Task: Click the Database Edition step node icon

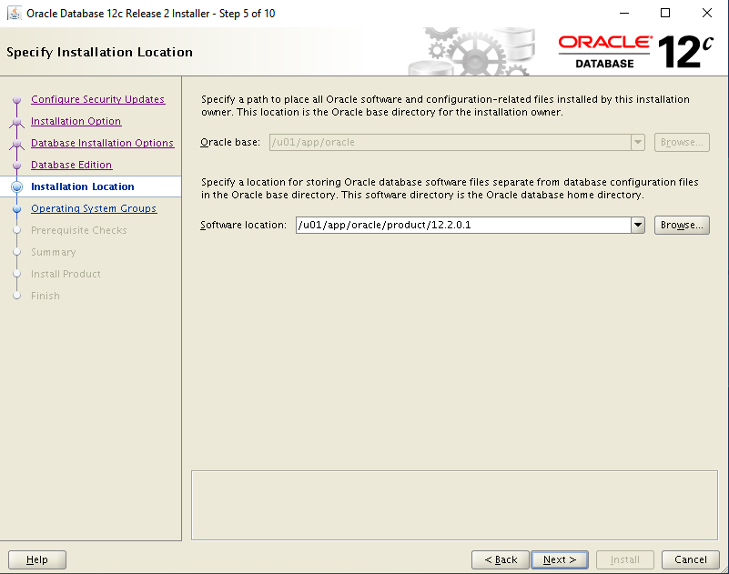Action: [16, 165]
